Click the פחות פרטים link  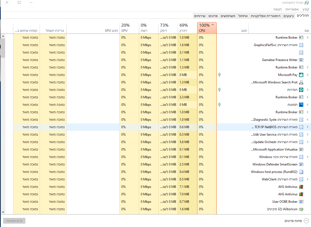point(293,221)
